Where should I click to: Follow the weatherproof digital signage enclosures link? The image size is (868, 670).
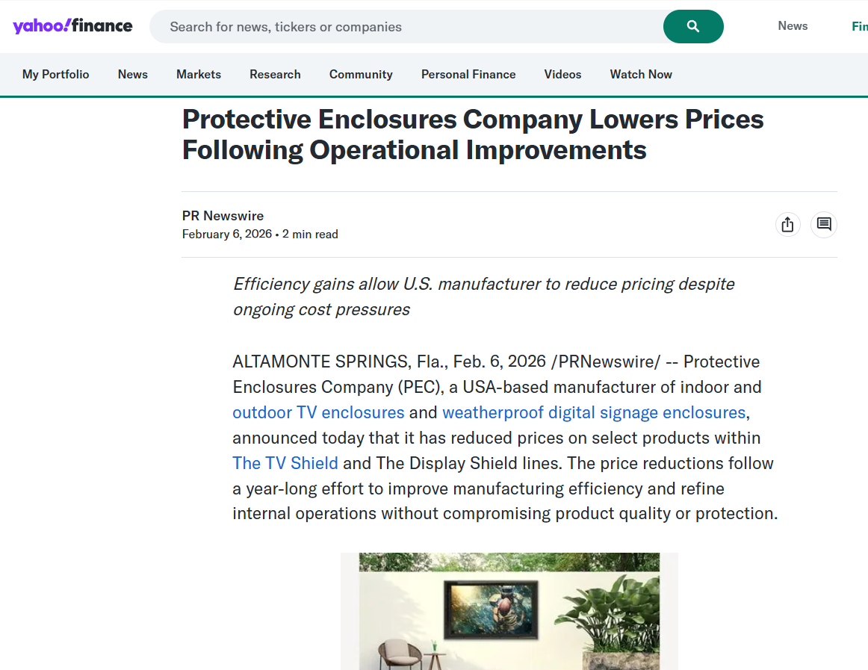pos(594,412)
